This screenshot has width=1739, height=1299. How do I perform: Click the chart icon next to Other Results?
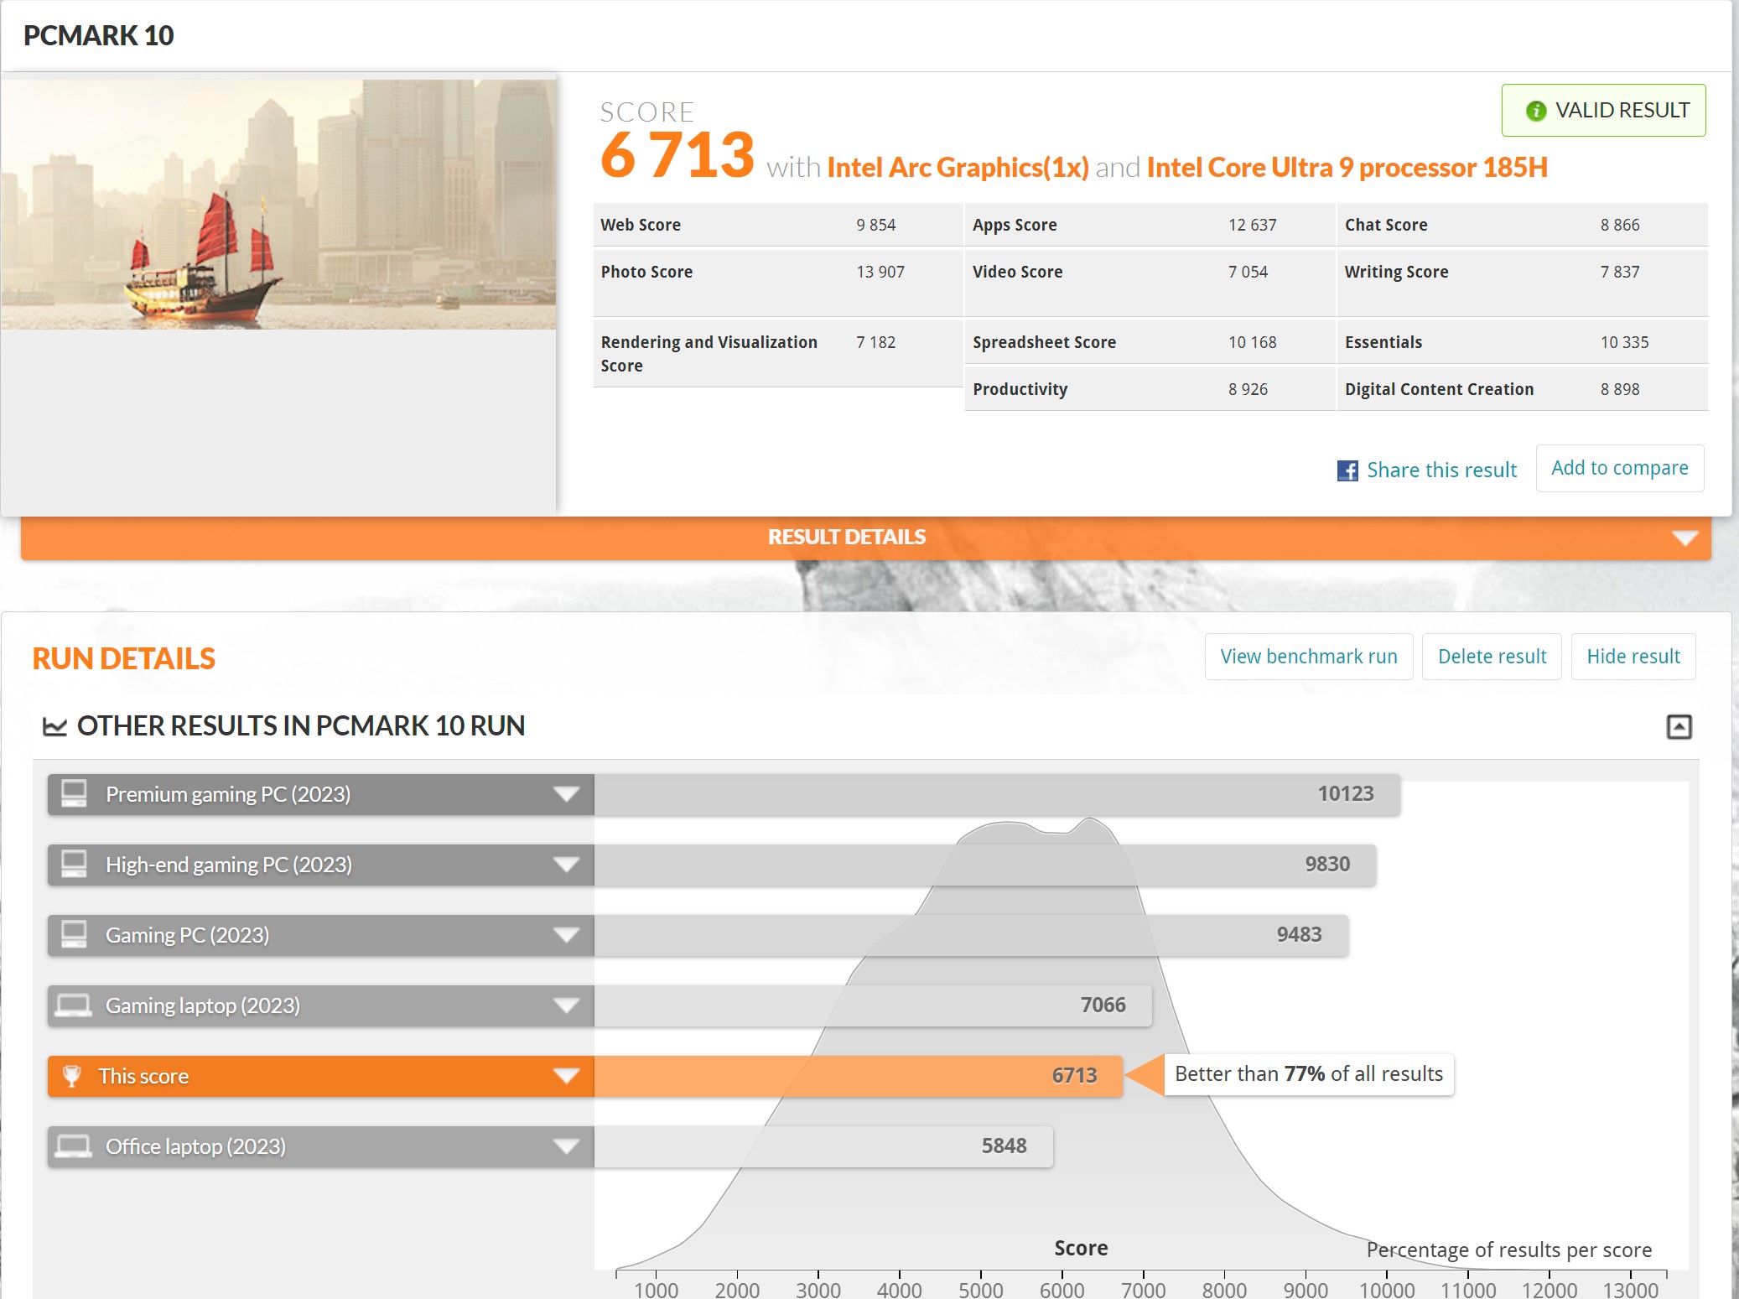point(55,726)
